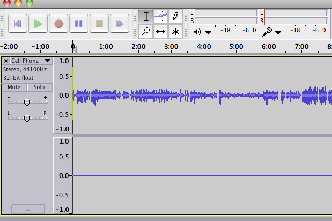Collapse the track with the up-arrow button
Viewport: 332px width, 221px height.
tap(28, 209)
